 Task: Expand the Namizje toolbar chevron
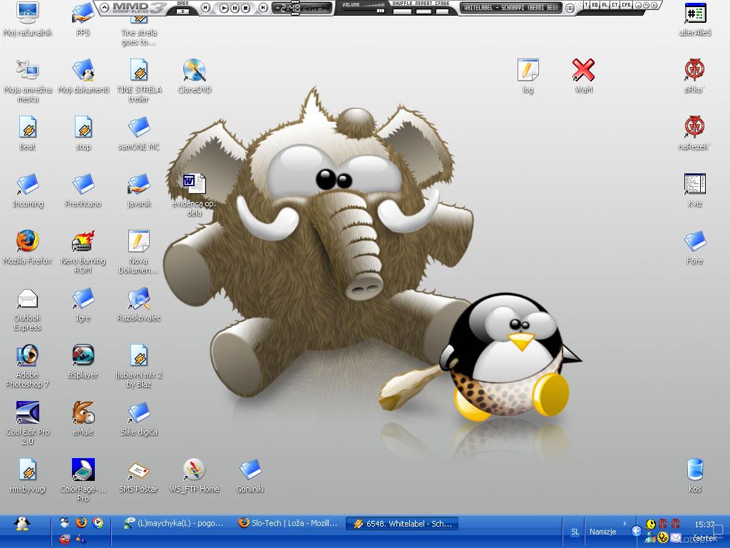coord(624,523)
